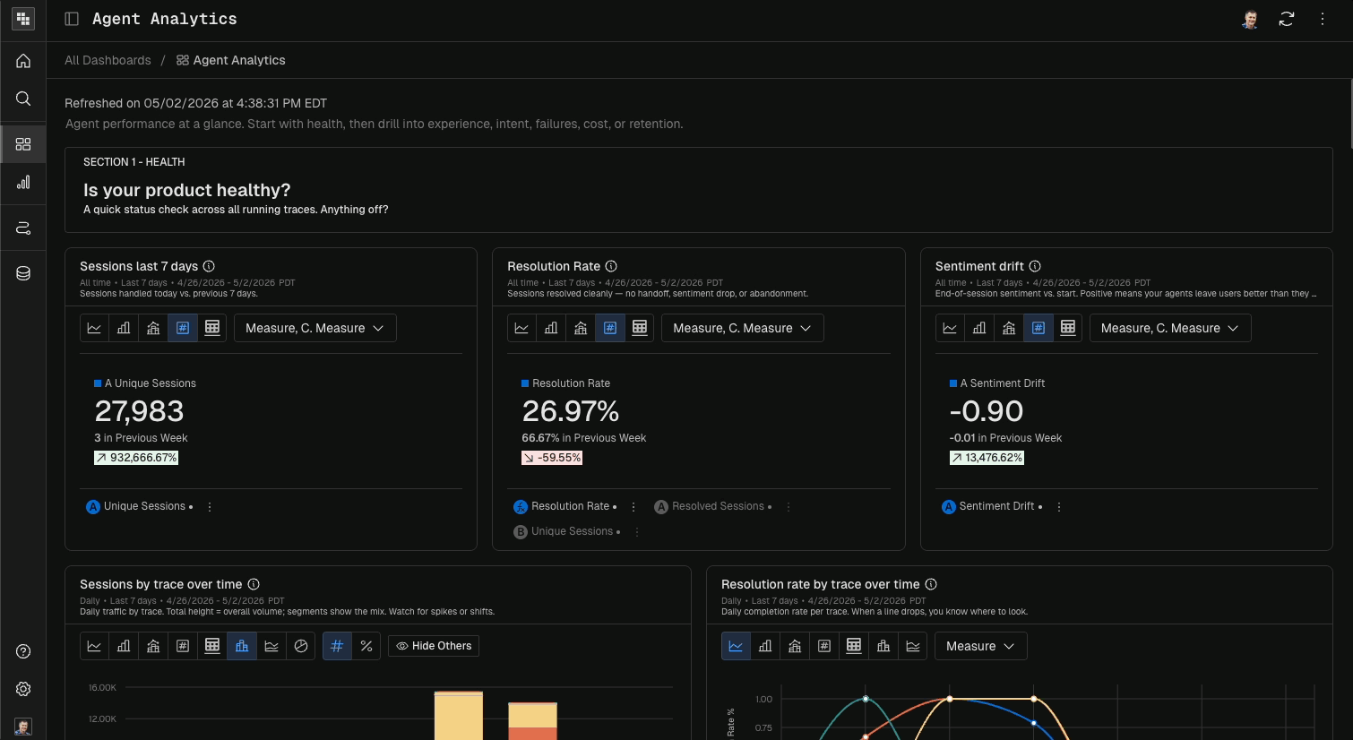Select pie chart view for Sessions by trace

(301, 646)
